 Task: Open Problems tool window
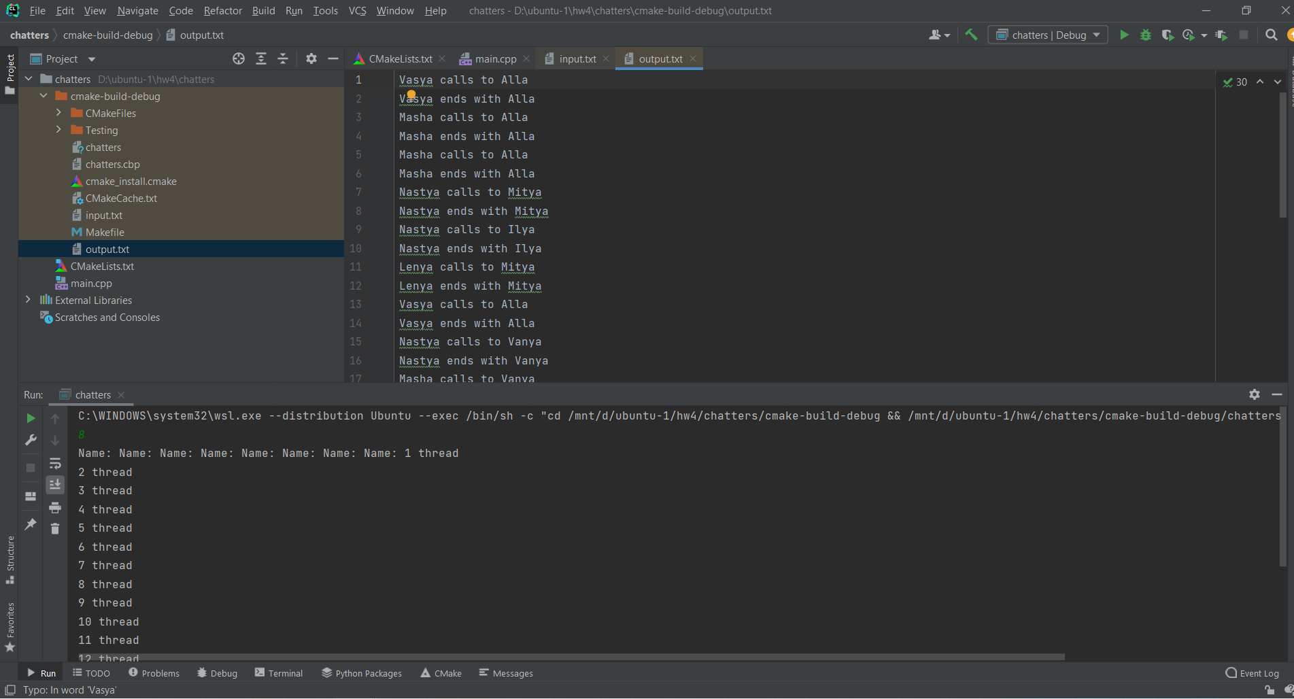154,673
